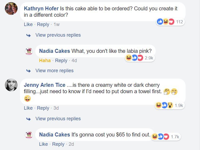The image size is (200, 150).
Task: Toggle the Haha reaction on Nadia's reply
Action: tap(45, 61)
